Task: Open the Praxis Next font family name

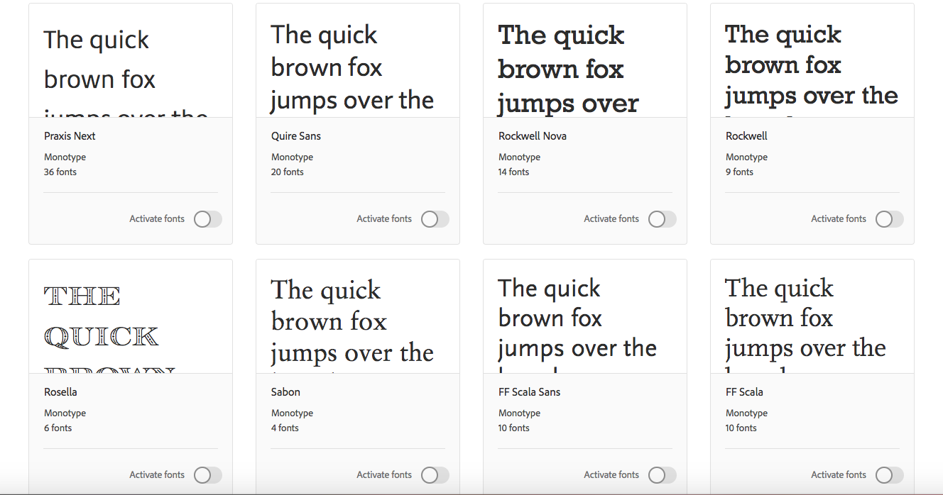Action: point(70,136)
